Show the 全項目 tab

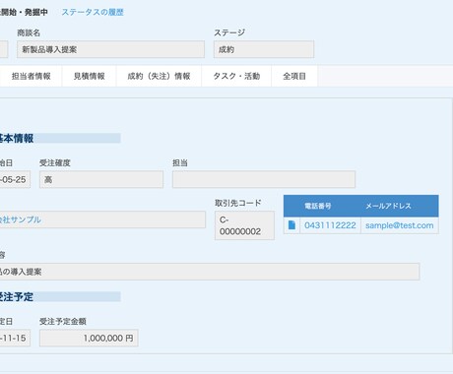point(294,76)
